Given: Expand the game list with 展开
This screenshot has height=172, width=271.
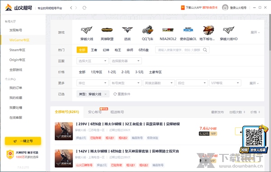Looking at the screenshot, I should point(255,33).
